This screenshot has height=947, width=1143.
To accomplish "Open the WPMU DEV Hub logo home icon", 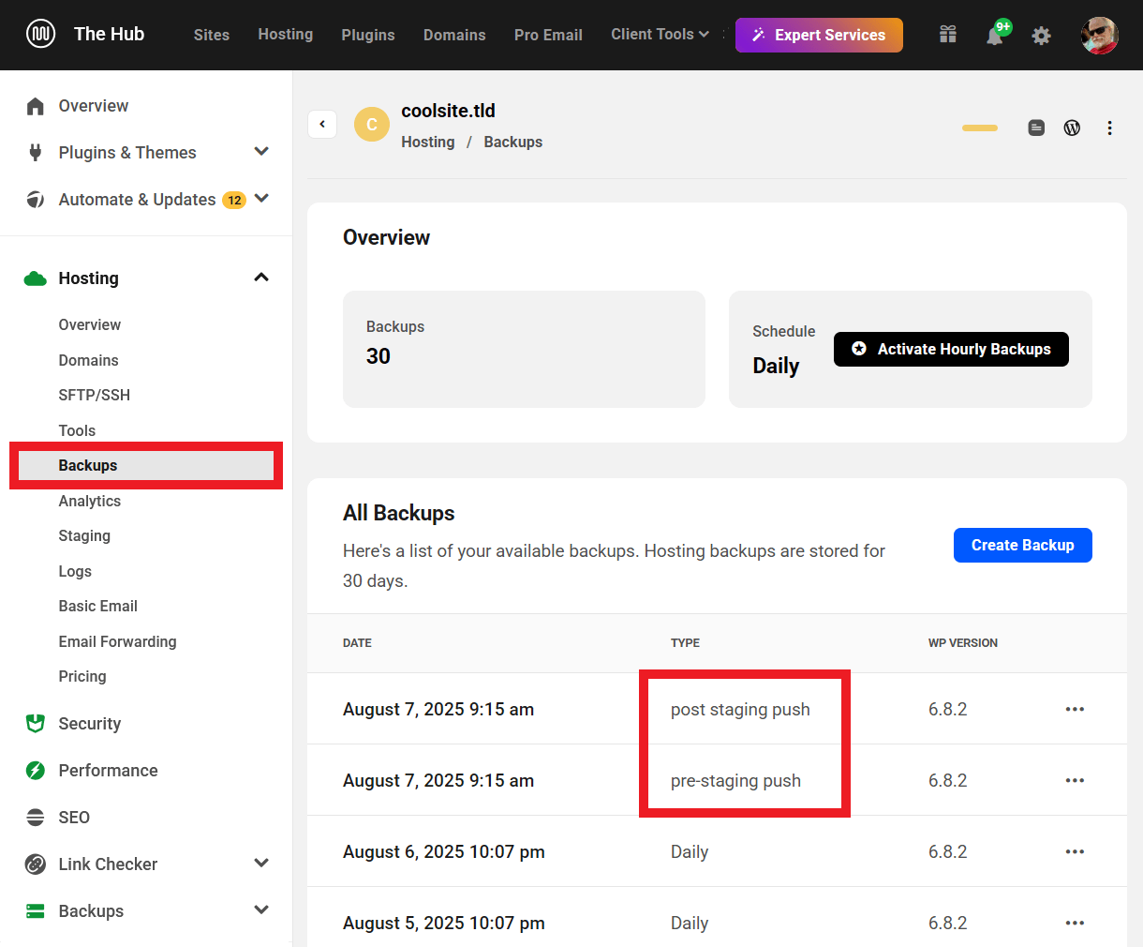I will [38, 34].
